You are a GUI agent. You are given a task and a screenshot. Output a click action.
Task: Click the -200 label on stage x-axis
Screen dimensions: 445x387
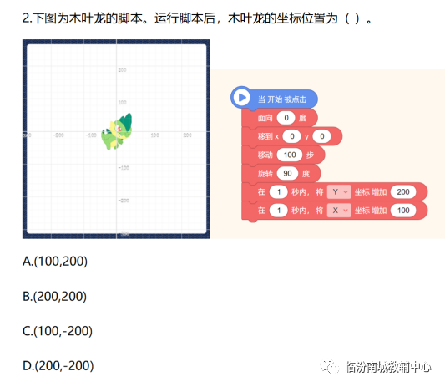click(58, 135)
